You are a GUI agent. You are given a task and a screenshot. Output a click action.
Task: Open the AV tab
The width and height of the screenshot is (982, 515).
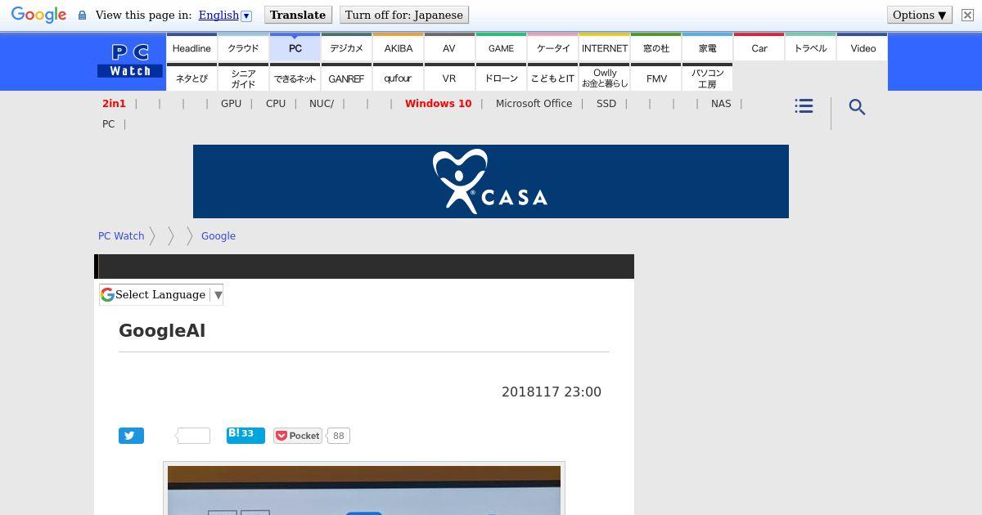449,47
